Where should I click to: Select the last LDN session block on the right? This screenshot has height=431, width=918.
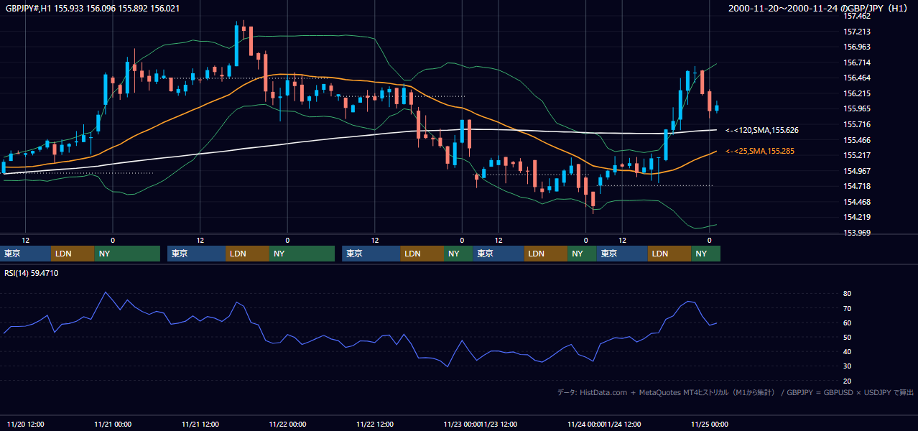point(669,254)
